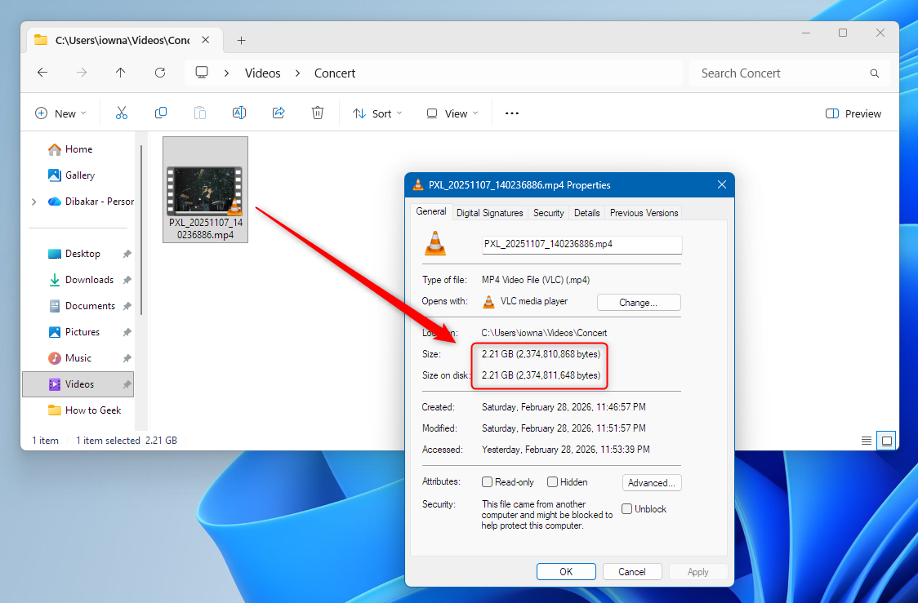
Task: Select the General tab
Action: coord(431,211)
